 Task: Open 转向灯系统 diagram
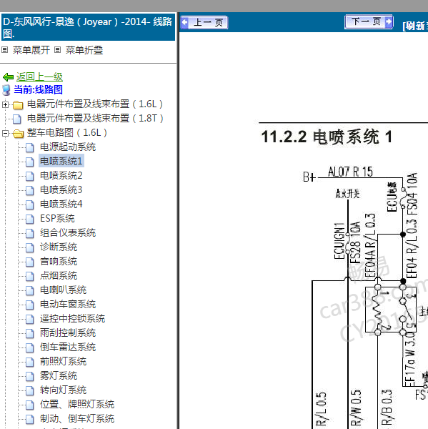(63, 390)
